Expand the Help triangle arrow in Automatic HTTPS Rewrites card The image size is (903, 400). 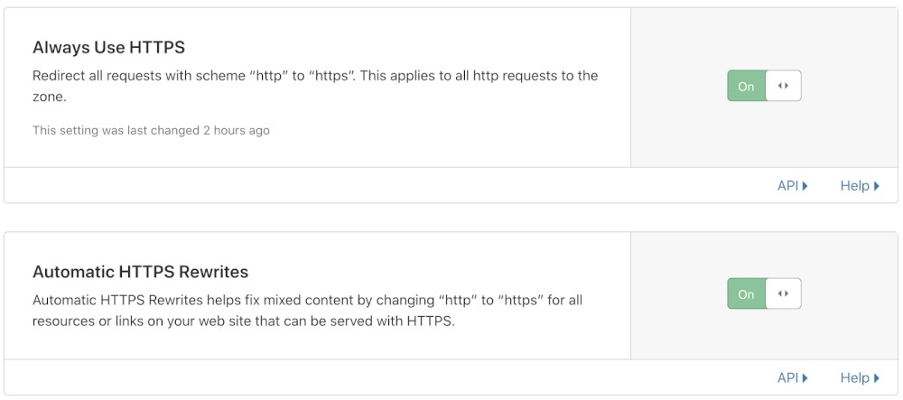877,378
